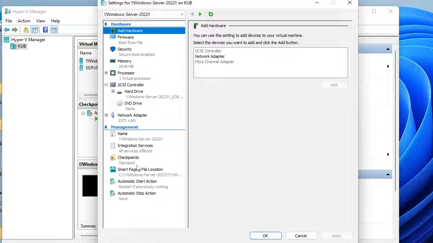
Task: Open View menu in Hyper-V Manager
Action: [41, 21]
